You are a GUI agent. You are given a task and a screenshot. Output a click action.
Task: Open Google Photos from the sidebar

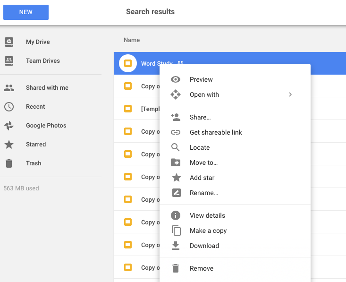[x=46, y=126]
